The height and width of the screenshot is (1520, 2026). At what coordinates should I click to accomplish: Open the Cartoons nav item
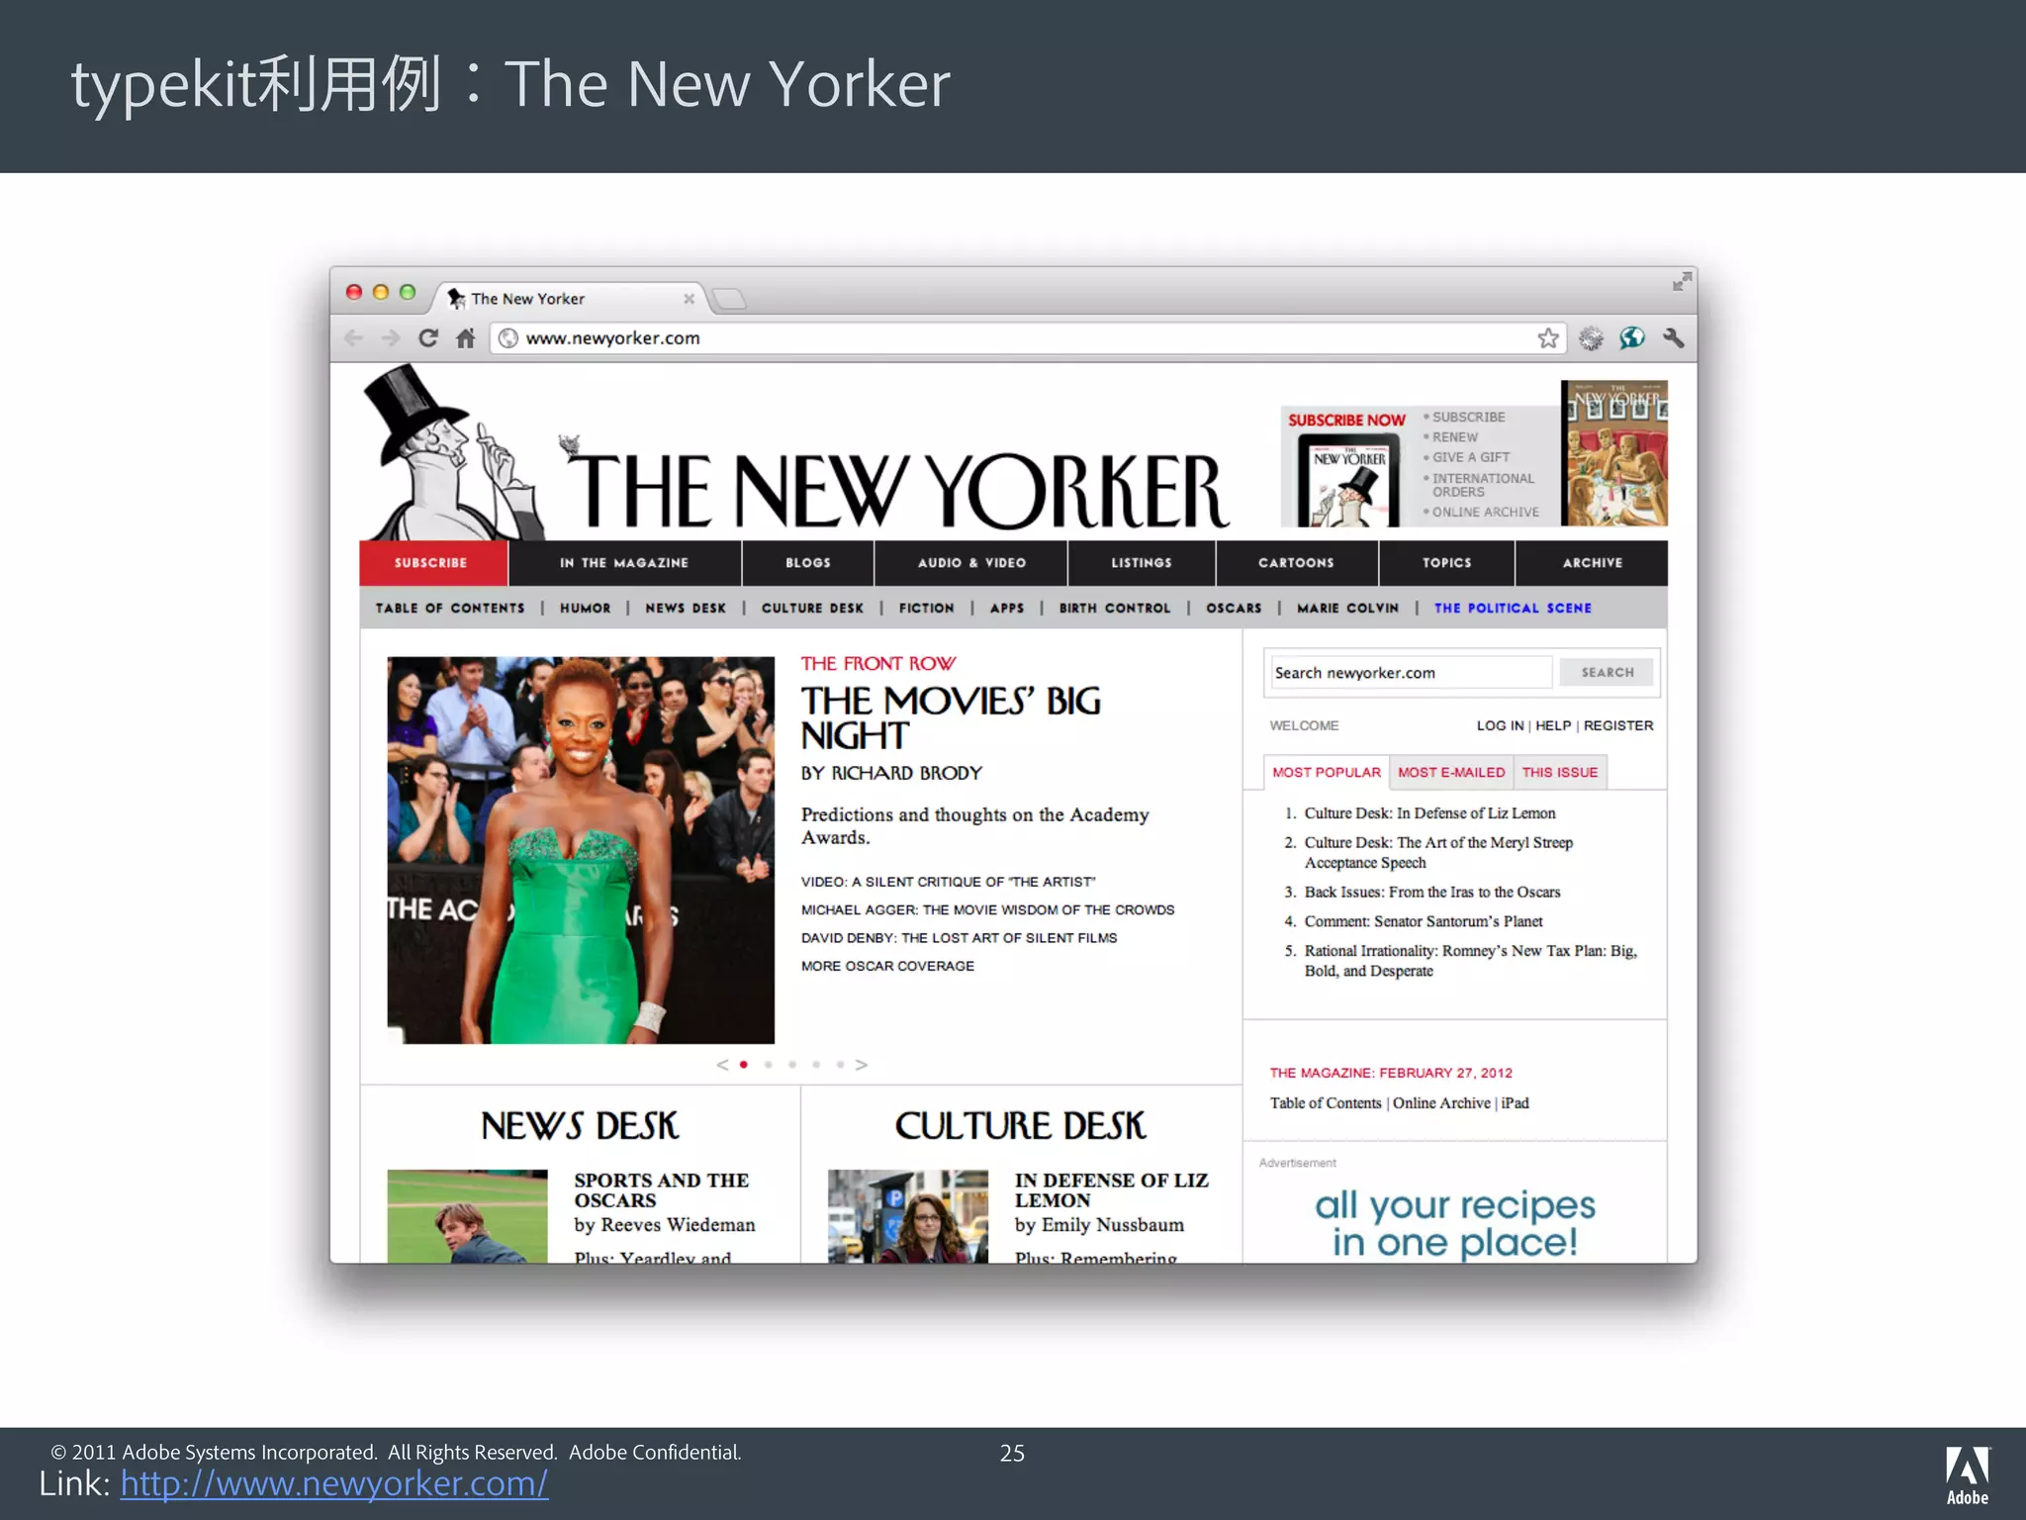[x=1297, y=563]
